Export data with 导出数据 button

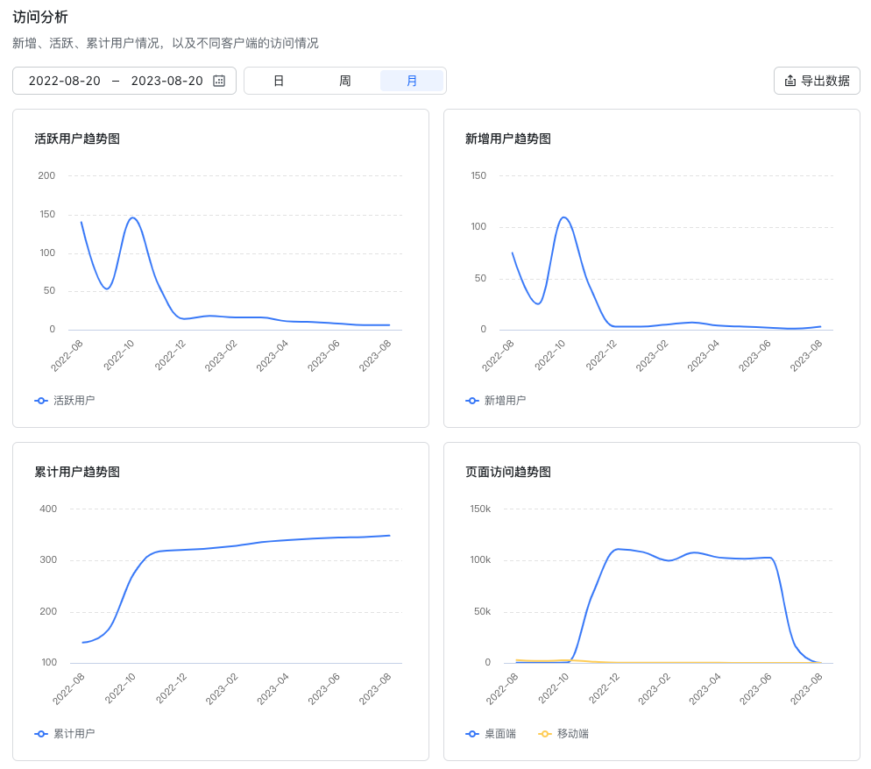click(x=817, y=82)
